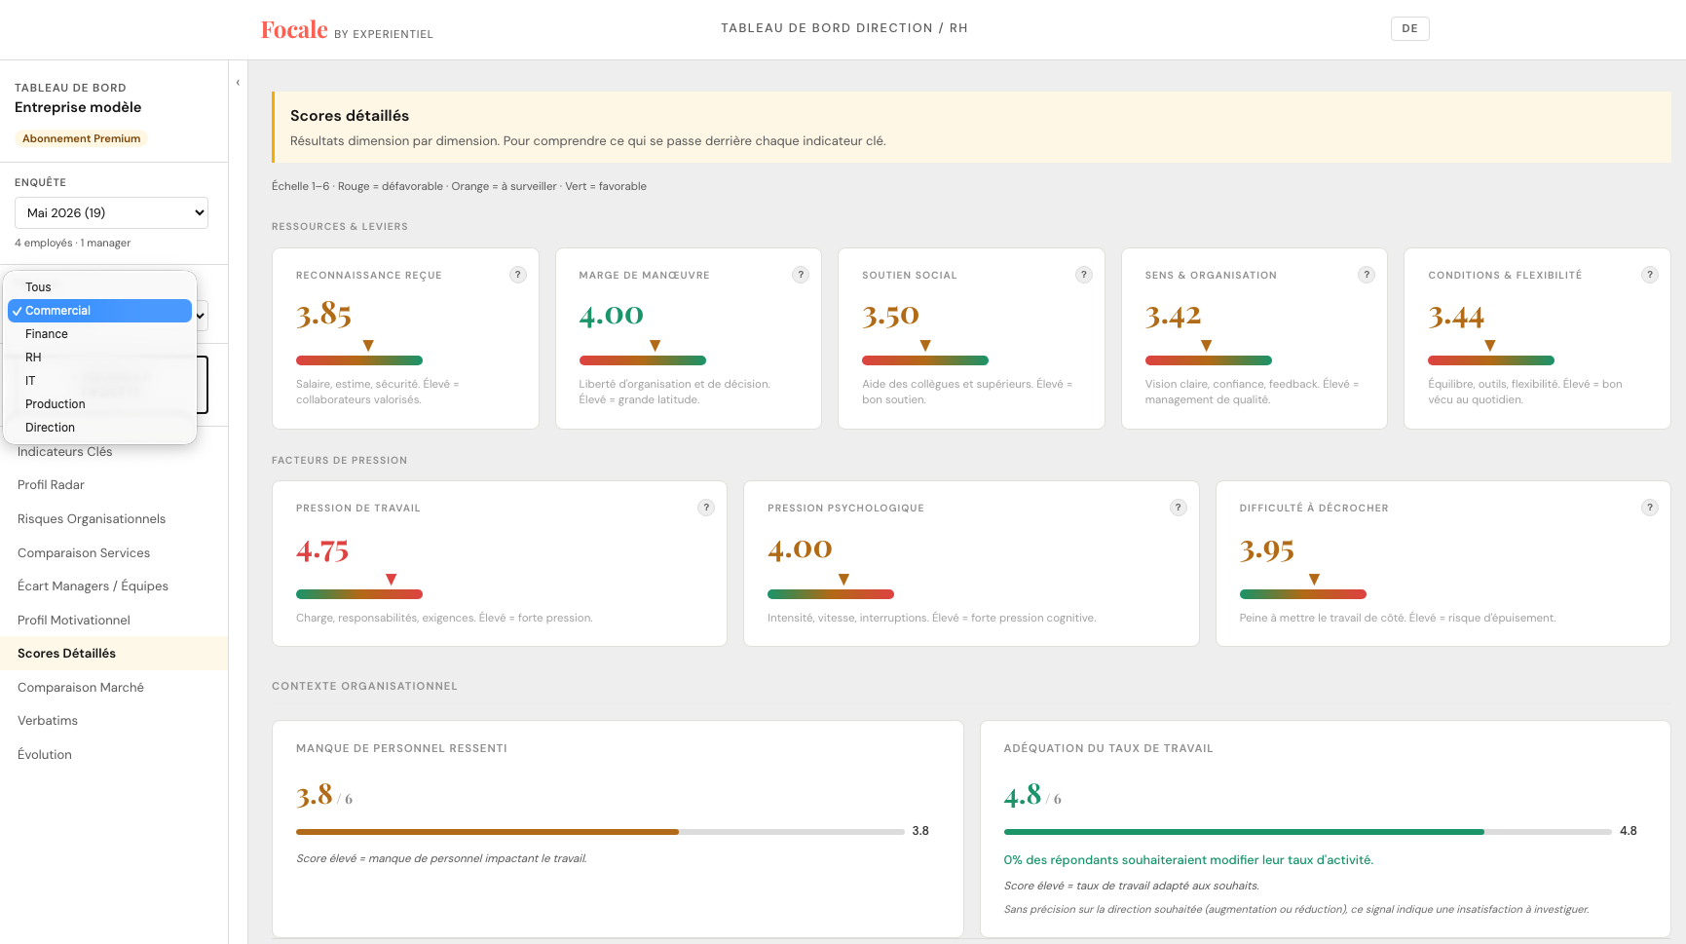This screenshot has height=944, width=1686.
Task: Click Adéquation du taux de travail bar
Action: point(1307,832)
